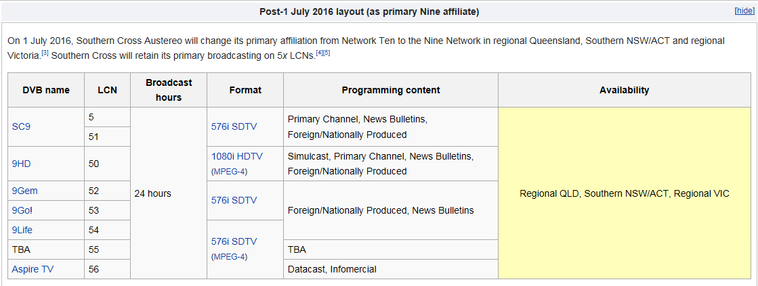Click 576i SDTV link in SC9 row

point(234,126)
